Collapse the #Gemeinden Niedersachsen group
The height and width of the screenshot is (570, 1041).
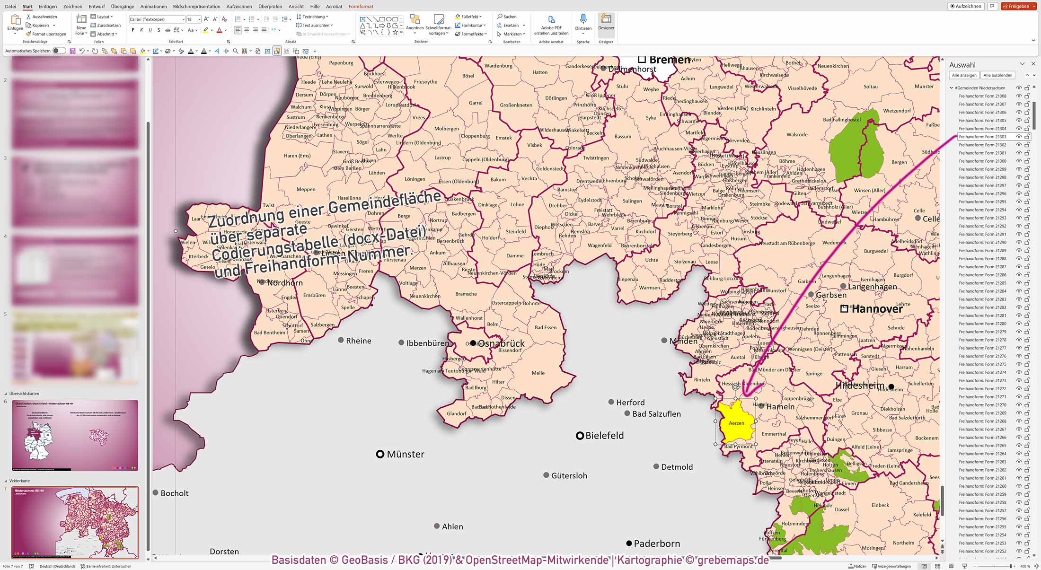pos(951,88)
